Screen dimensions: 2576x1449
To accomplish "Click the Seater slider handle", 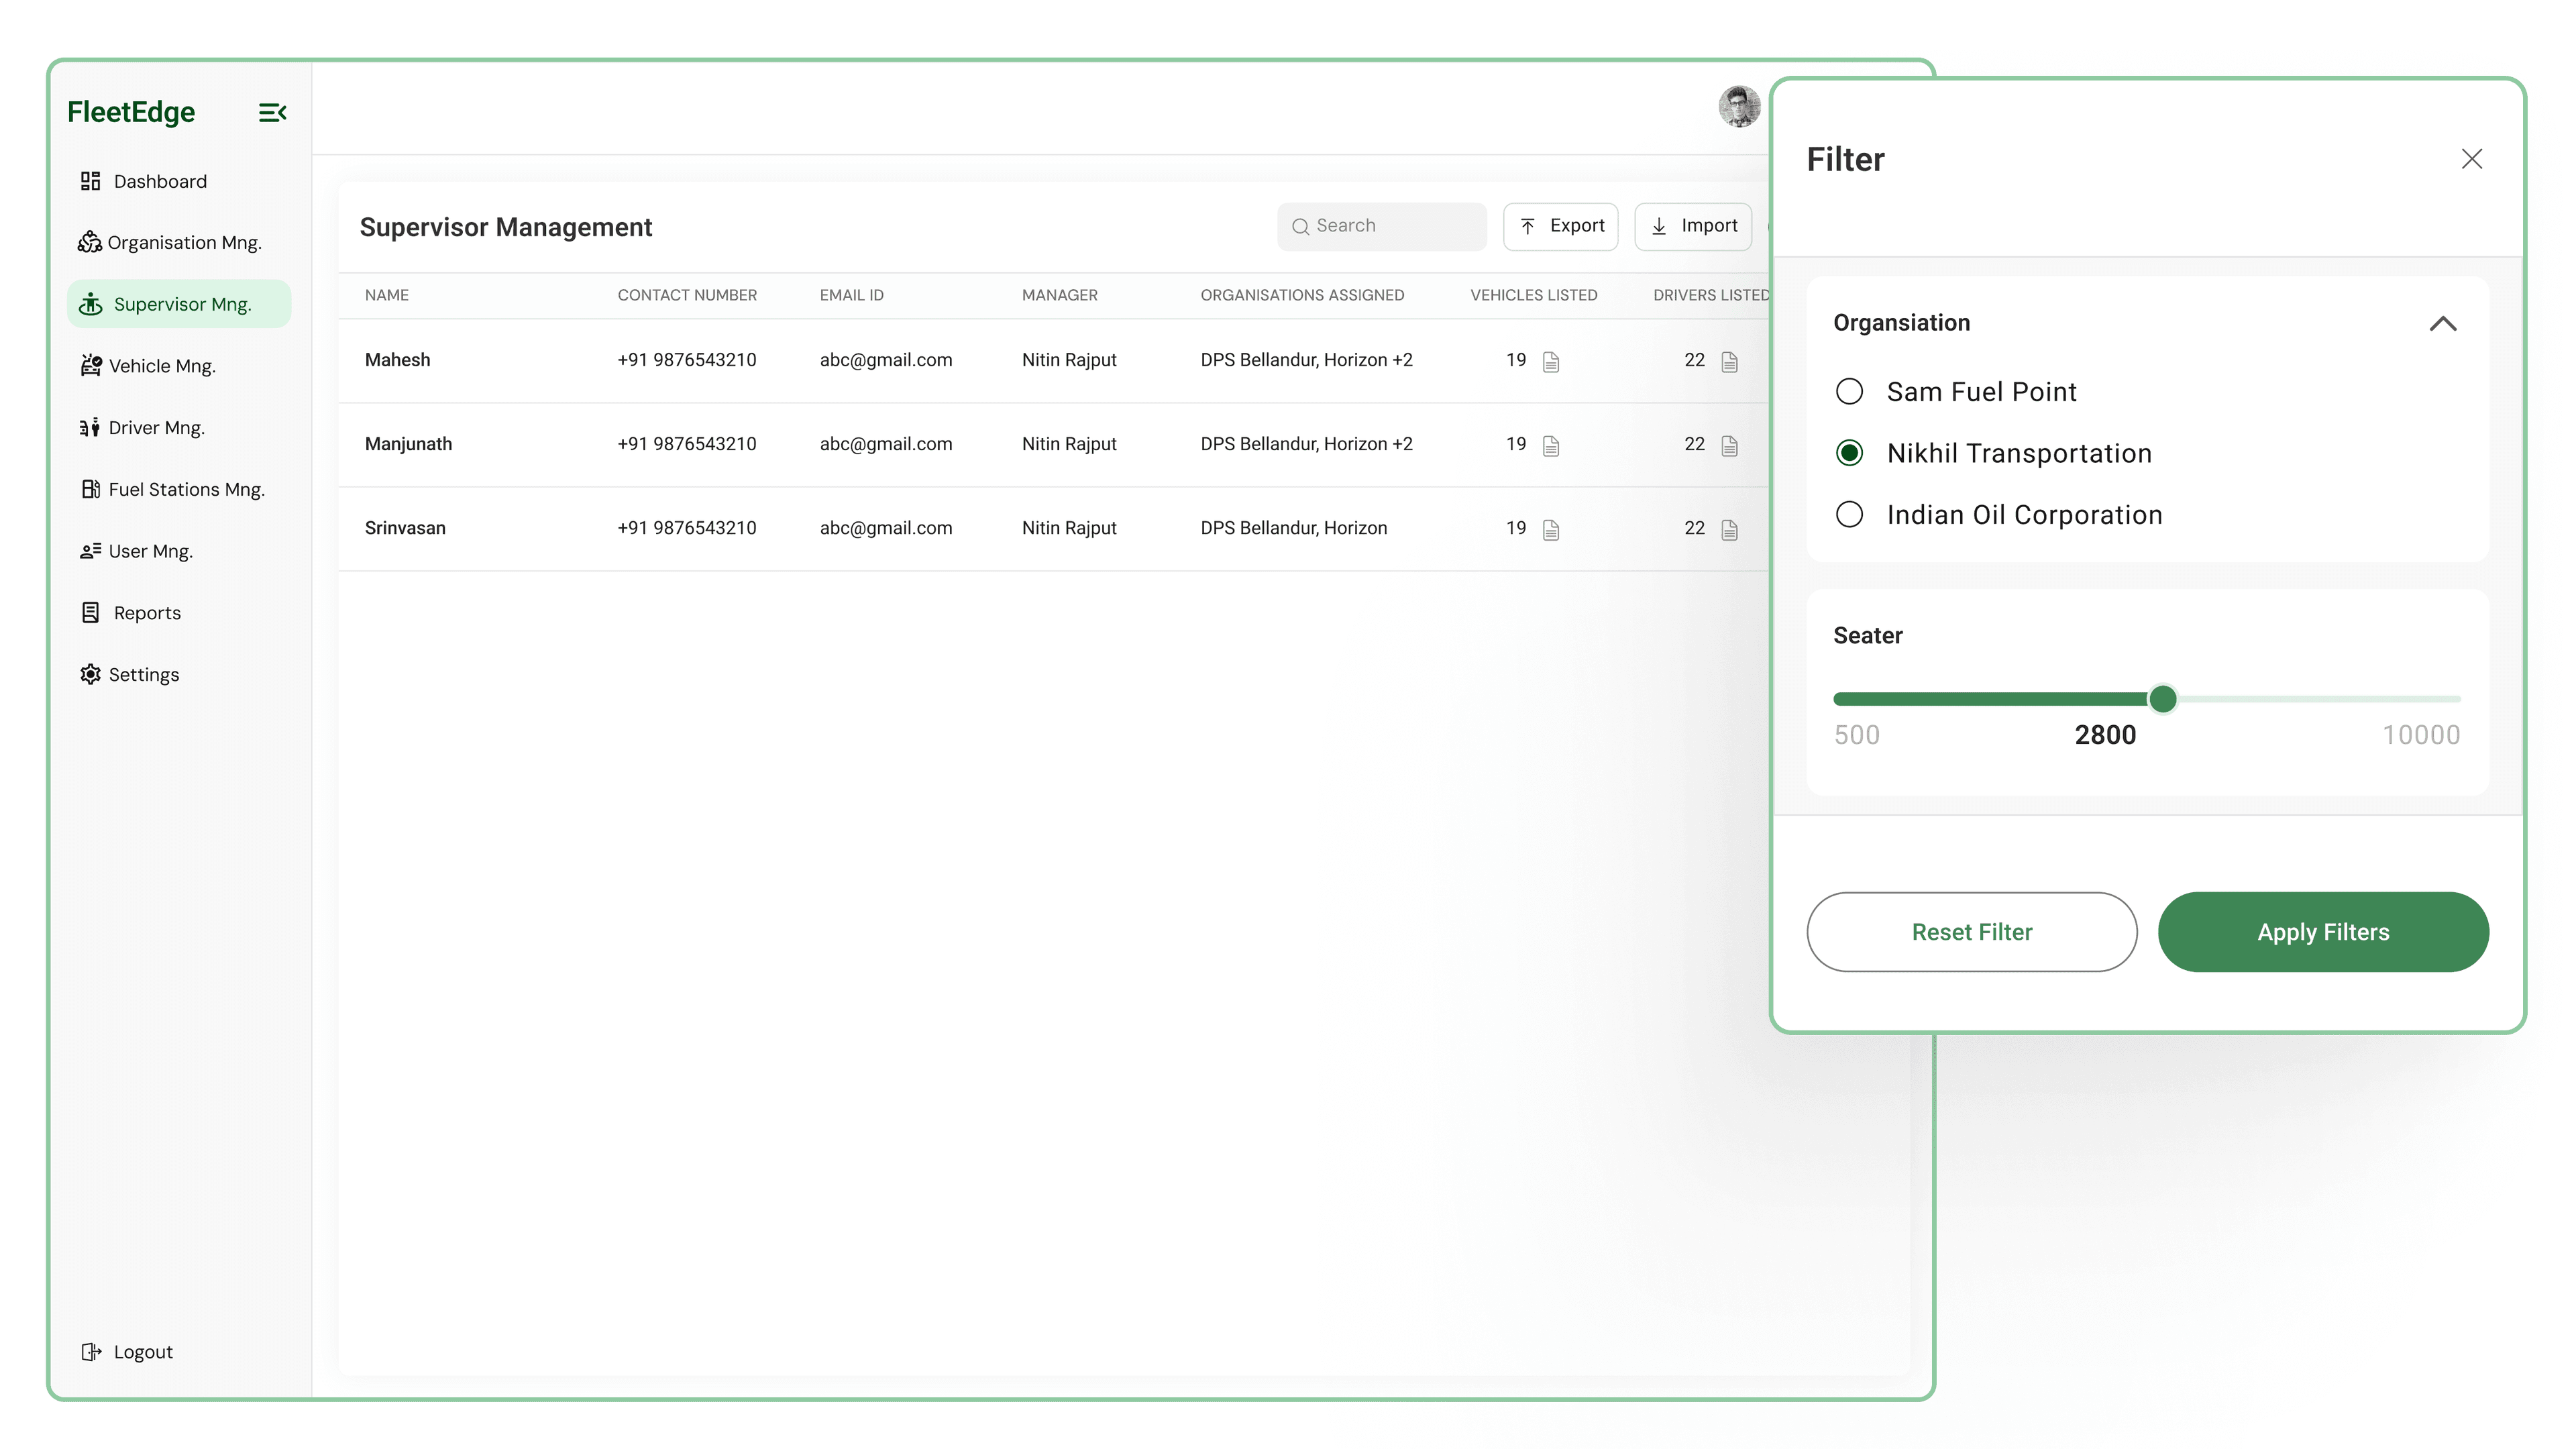I will 2163,699.
